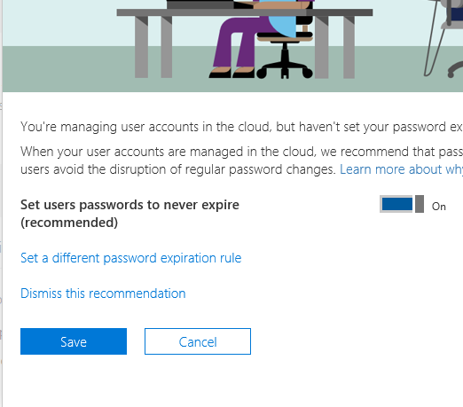Click the left gray desk leg
This screenshot has width=463, height=407.
[141, 47]
